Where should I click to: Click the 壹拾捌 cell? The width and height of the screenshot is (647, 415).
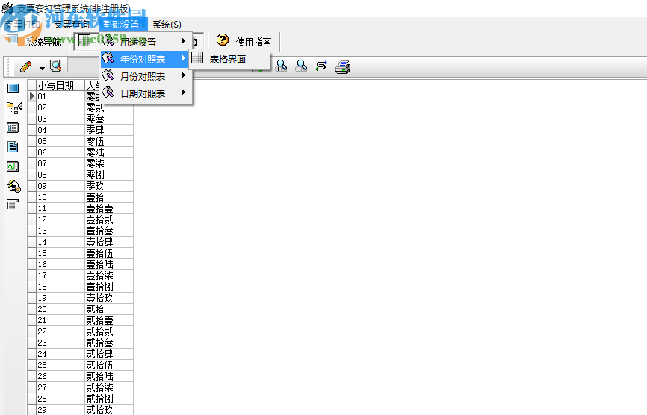click(x=109, y=287)
